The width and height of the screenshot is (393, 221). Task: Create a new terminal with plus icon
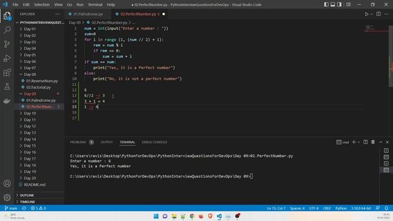354,142
